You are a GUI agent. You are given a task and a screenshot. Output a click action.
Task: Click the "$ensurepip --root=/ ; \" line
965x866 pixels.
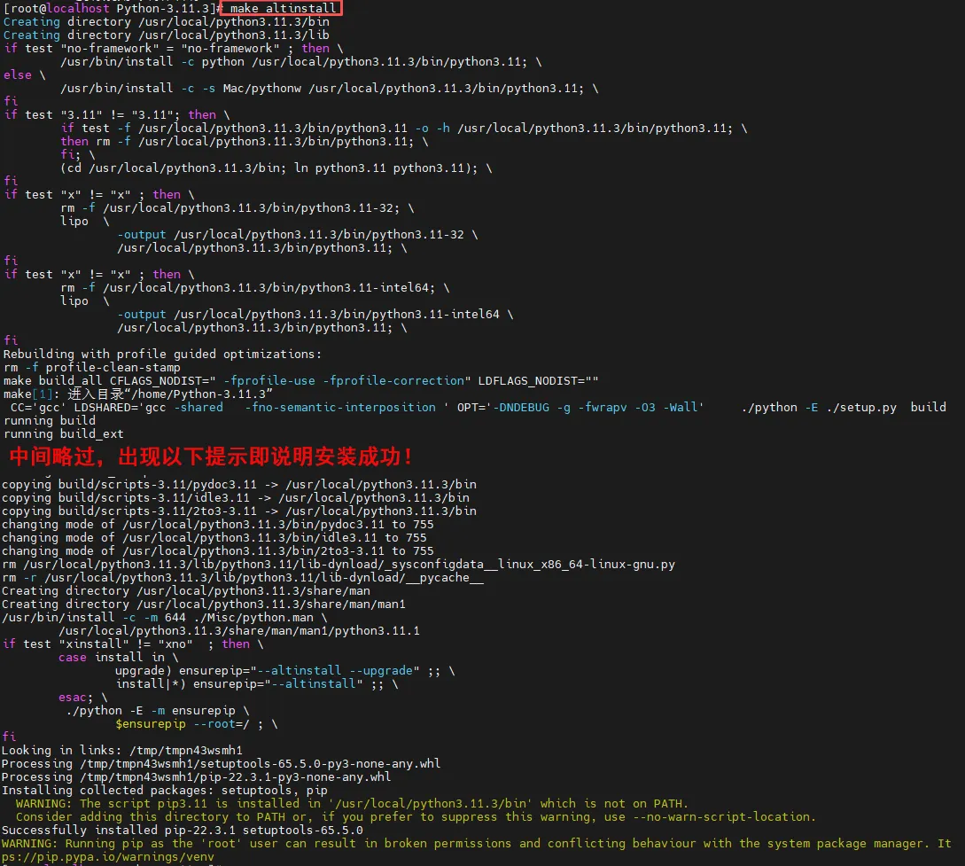point(197,724)
